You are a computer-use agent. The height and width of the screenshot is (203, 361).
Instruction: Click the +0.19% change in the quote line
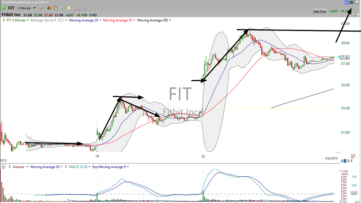coord(81,15)
